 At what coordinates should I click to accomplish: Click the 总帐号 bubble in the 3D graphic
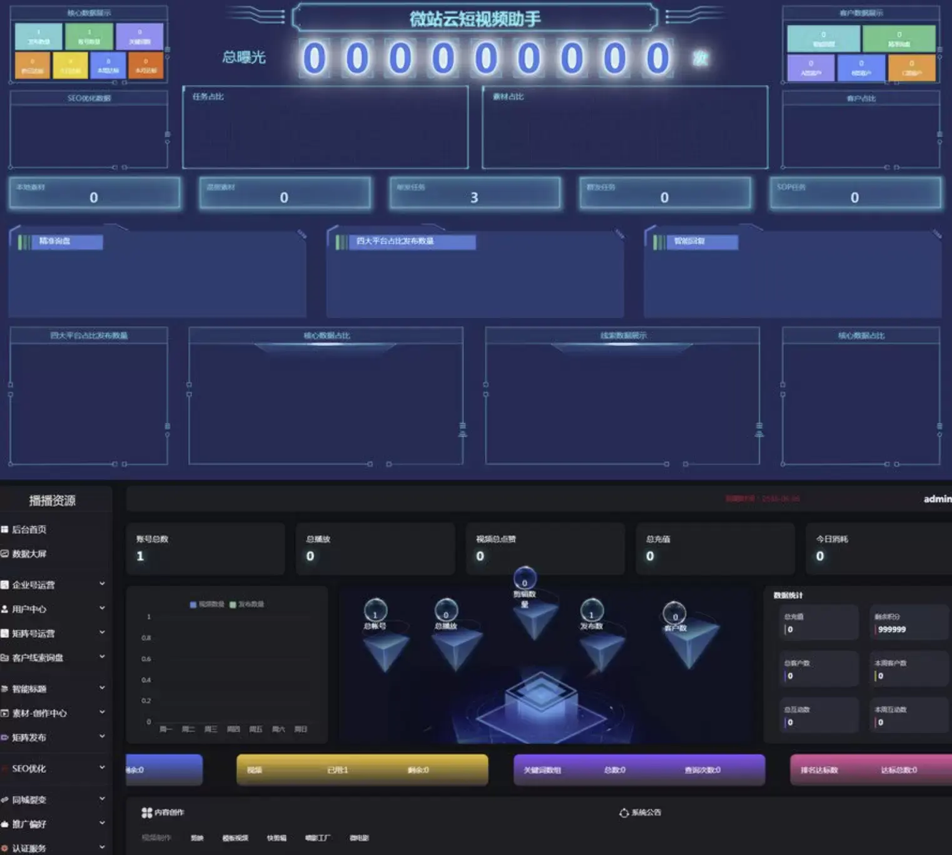point(375,610)
